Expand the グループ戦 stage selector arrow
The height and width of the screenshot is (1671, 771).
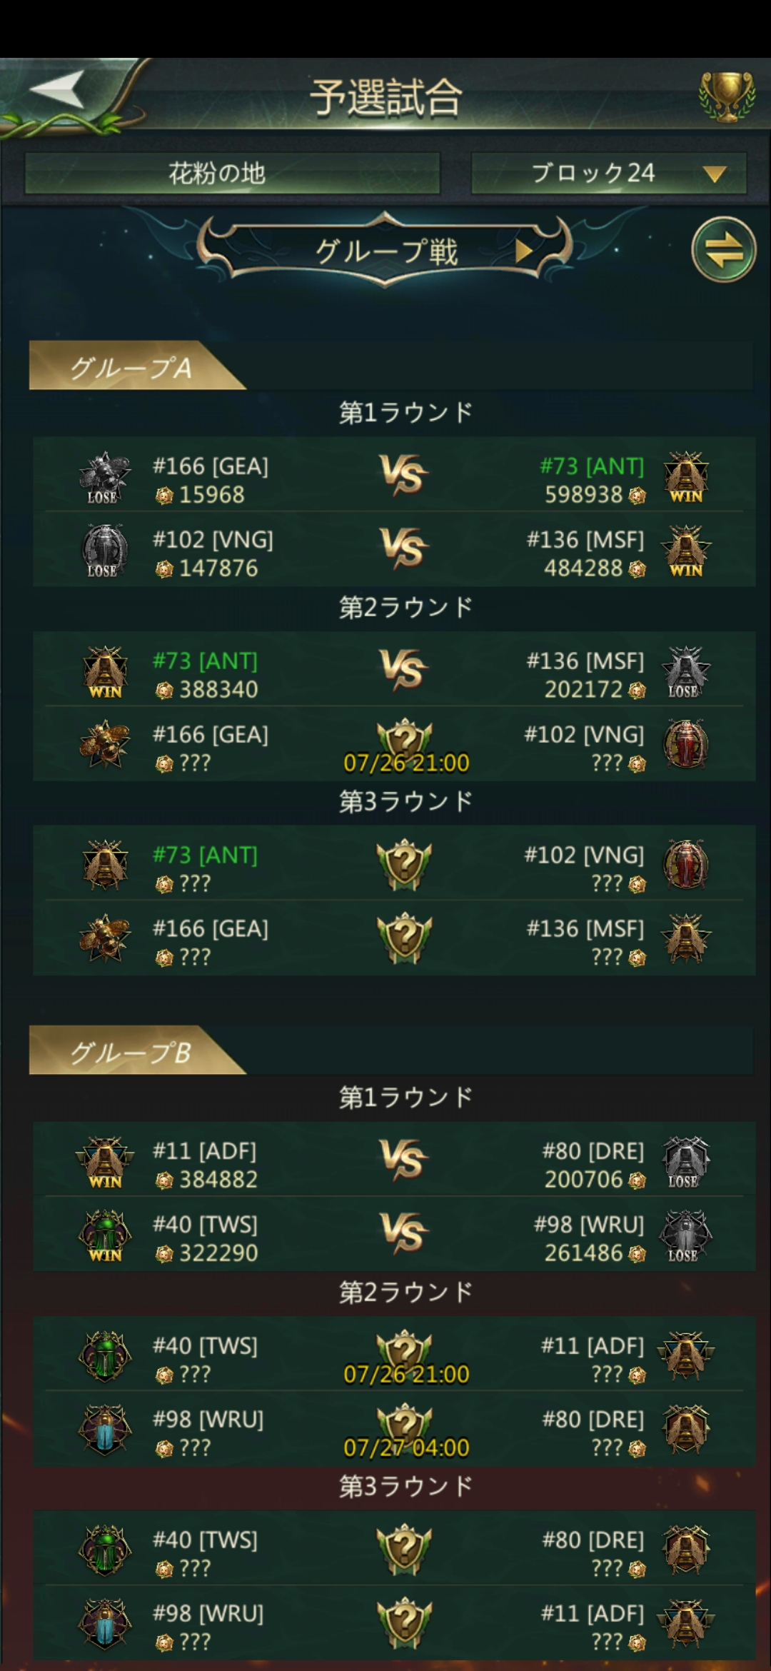tap(524, 251)
